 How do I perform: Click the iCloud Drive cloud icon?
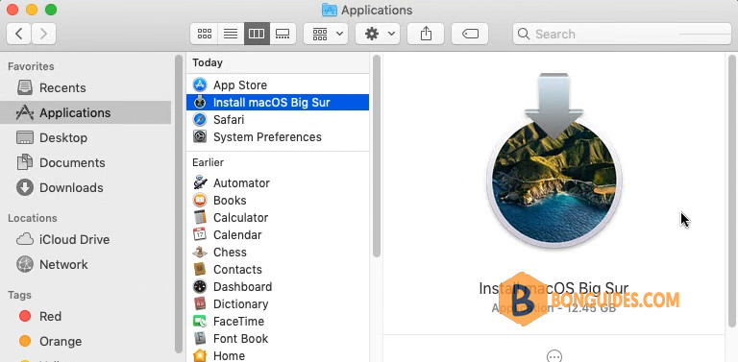(x=25, y=239)
